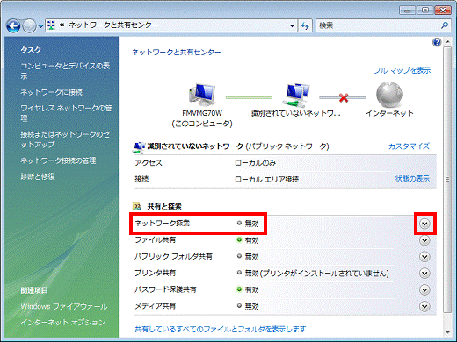Click into the 検索 search field
This screenshot has width=457, height=342.
[378, 25]
